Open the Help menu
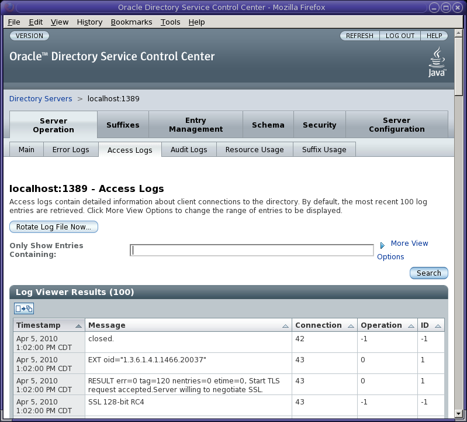The width and height of the screenshot is (467, 422). 196,22
